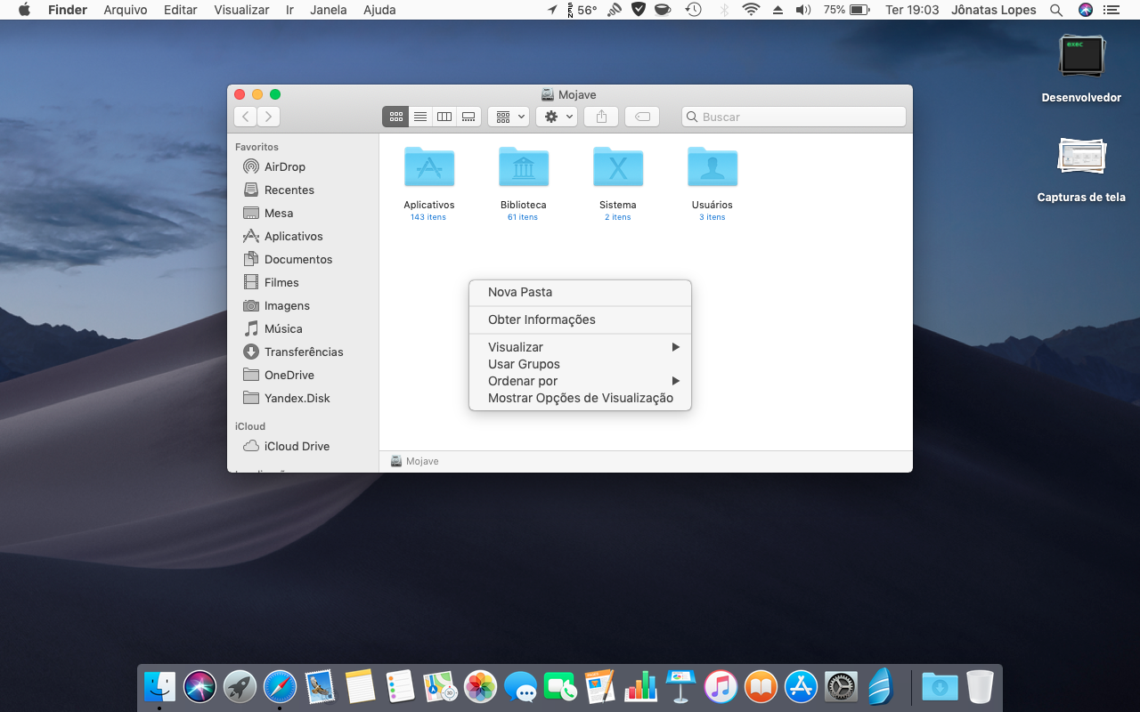Click Mojave in the path bar
The image size is (1140, 712).
click(415, 461)
